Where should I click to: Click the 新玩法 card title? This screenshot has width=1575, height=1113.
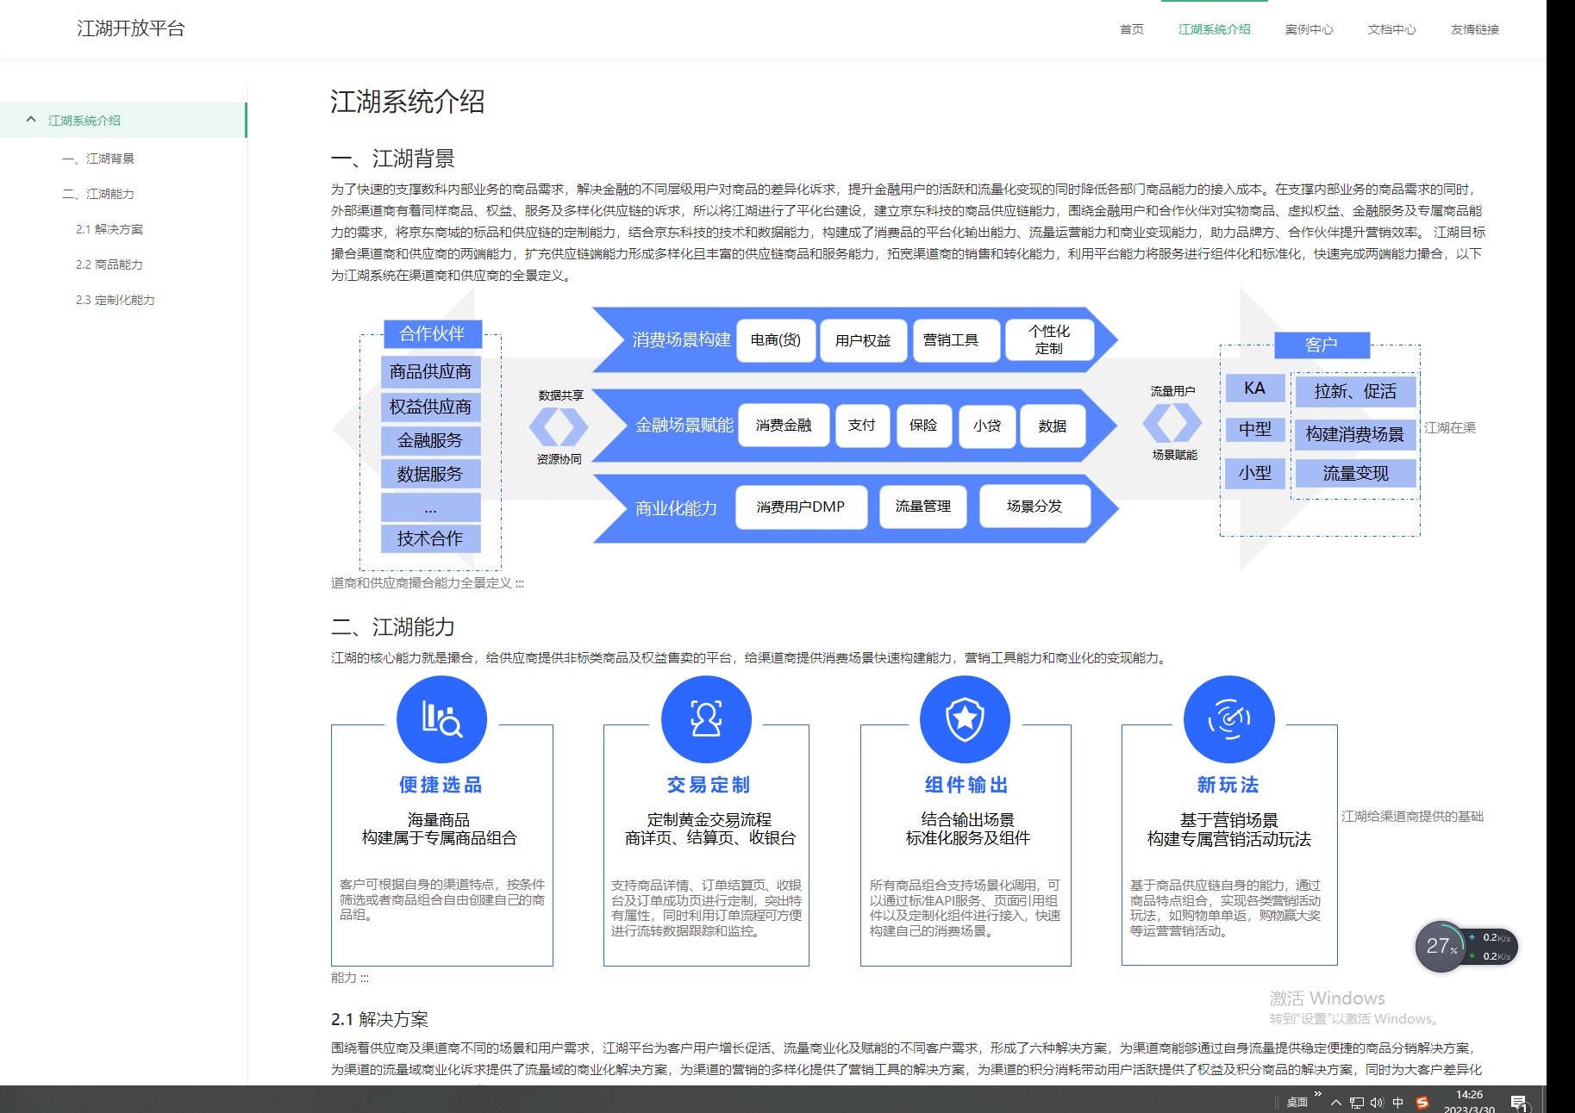coord(1228,785)
